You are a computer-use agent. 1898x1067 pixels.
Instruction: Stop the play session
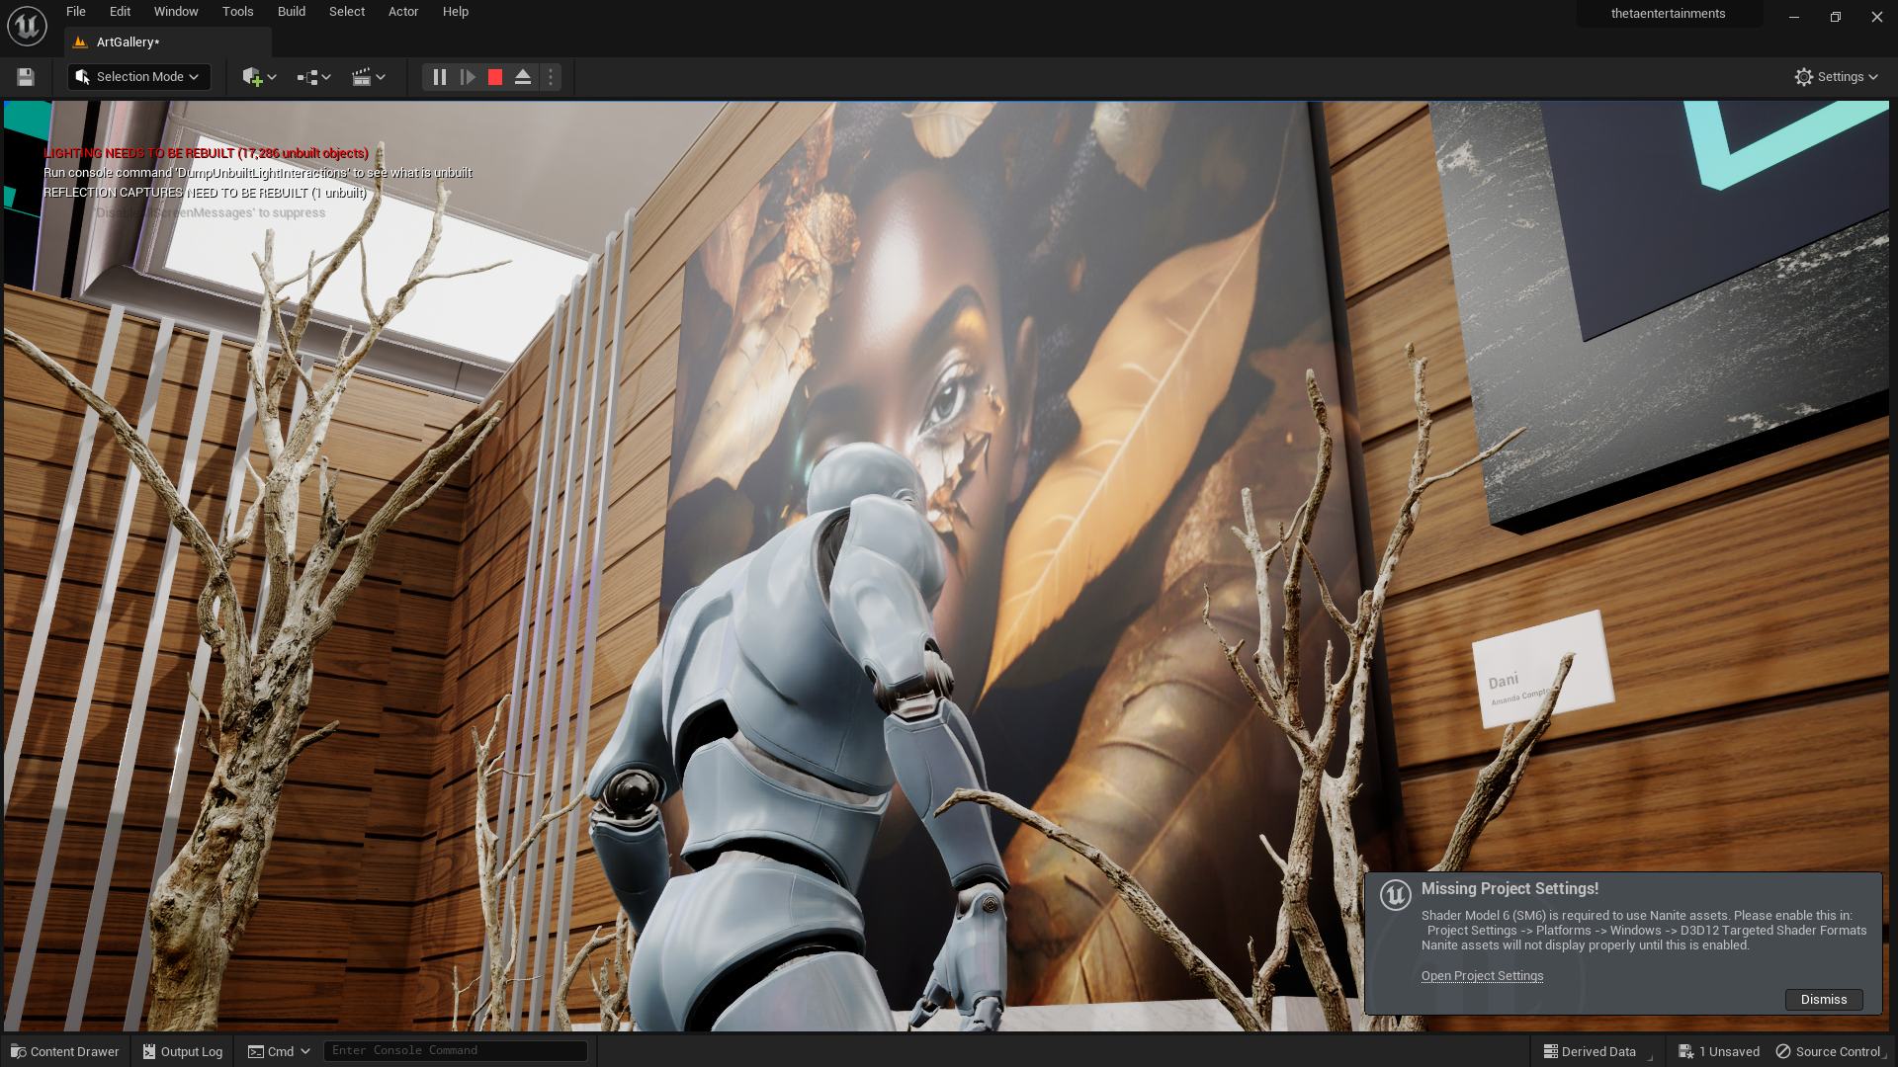point(495,77)
